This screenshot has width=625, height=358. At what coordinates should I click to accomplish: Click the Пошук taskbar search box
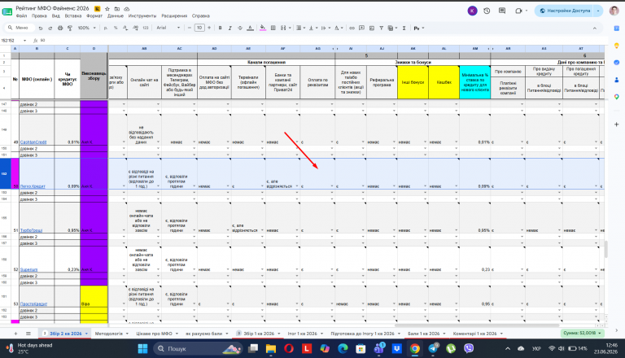coord(197,349)
